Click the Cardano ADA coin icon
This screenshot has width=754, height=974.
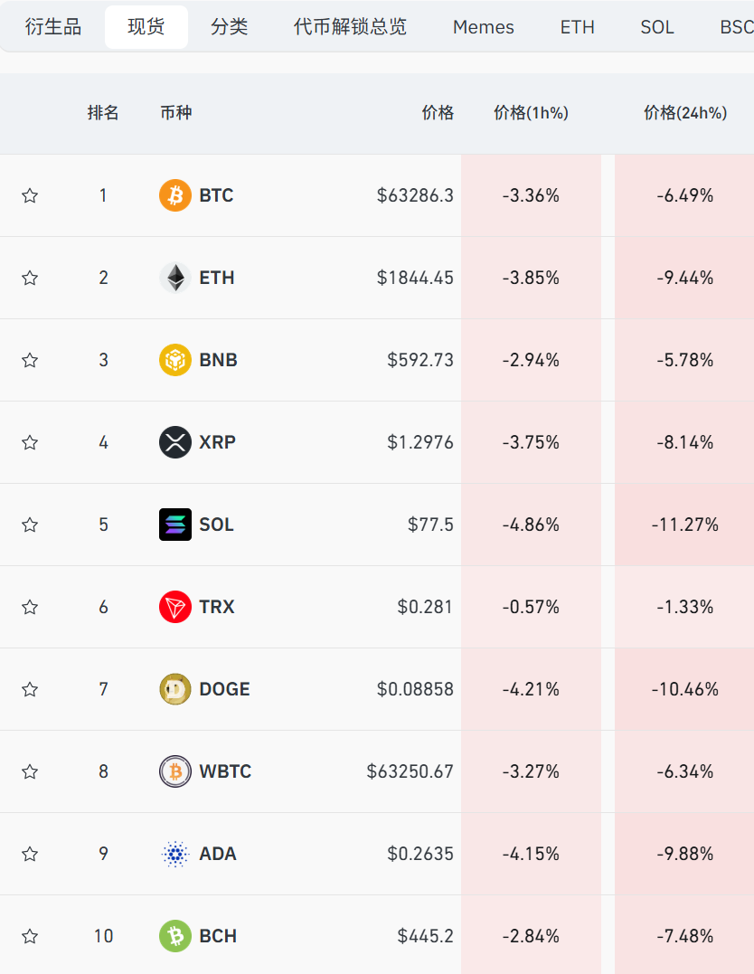click(175, 854)
